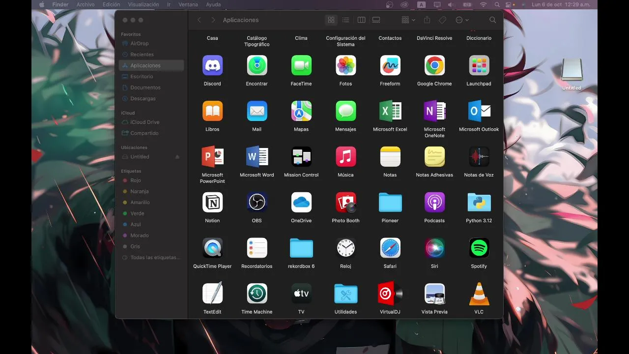
Task: Open the group-by dropdown in toolbar
Action: click(x=408, y=20)
